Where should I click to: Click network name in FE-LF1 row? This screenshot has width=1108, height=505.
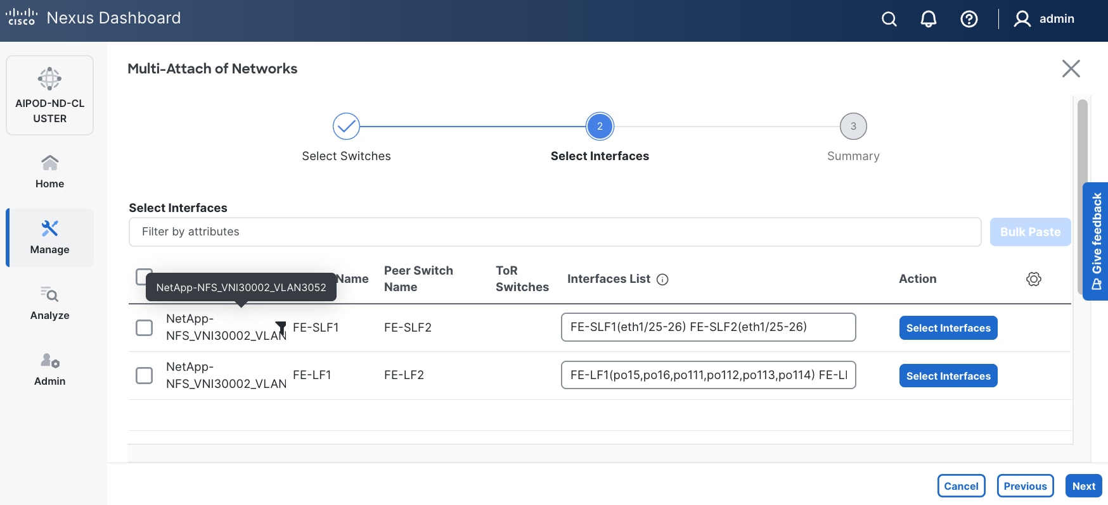226,375
